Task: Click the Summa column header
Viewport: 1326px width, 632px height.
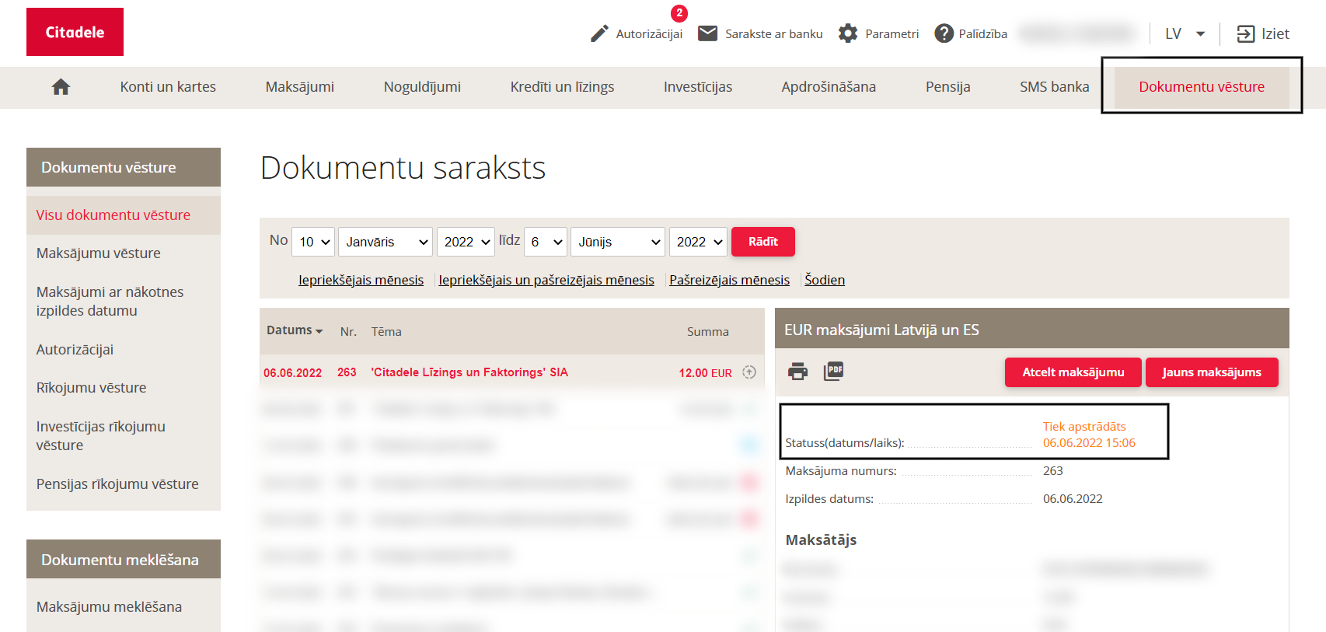Action: tap(708, 332)
